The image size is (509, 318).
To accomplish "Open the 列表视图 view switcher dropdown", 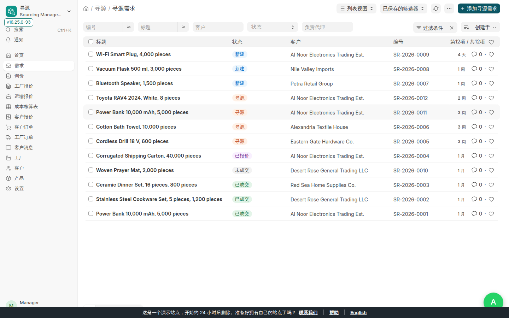I will 356,8.
